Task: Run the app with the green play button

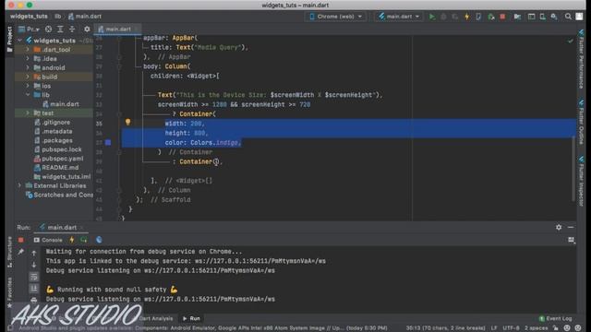Action: pos(432,17)
